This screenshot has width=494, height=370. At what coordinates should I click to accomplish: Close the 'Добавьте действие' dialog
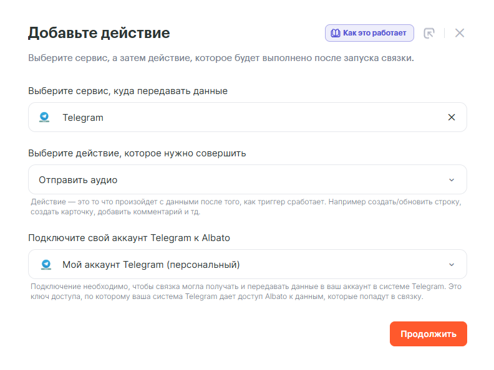(x=460, y=33)
